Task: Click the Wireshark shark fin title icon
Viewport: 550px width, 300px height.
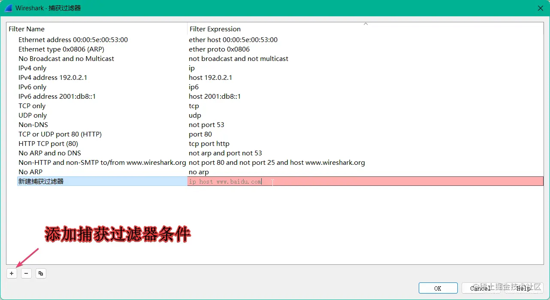Action: [x=8, y=8]
